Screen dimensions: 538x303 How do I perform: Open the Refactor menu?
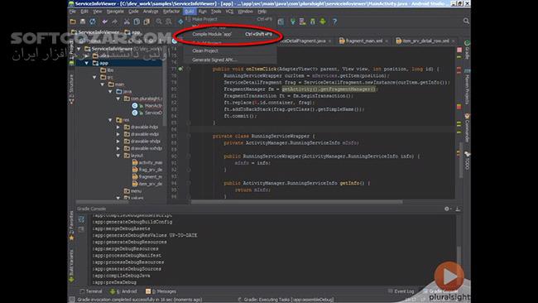[x=171, y=12]
